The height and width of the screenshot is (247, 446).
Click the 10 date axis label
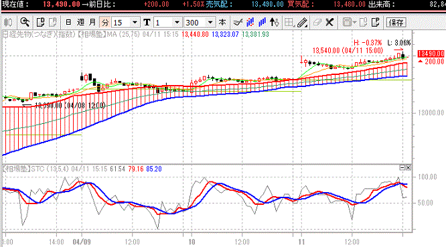192,242
